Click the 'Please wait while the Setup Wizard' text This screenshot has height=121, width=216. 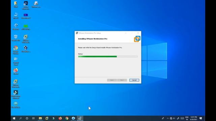(x=100, y=48)
